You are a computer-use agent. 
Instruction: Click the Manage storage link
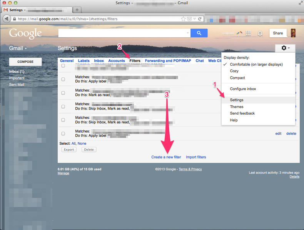pyautogui.click(x=63, y=173)
